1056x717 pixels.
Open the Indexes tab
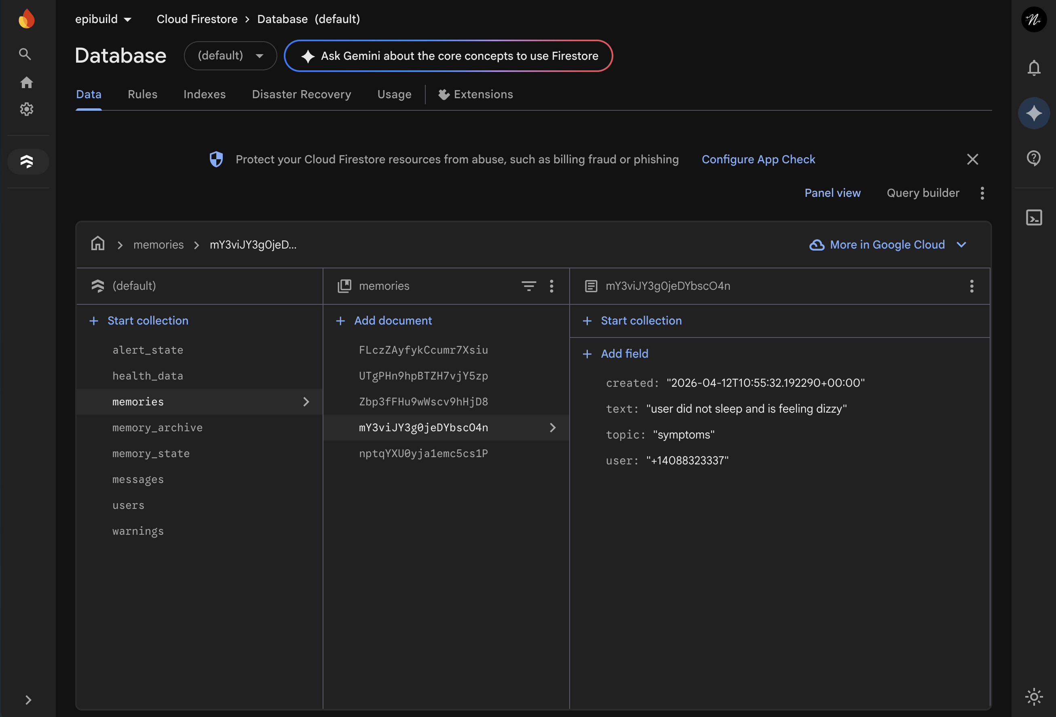click(x=205, y=95)
